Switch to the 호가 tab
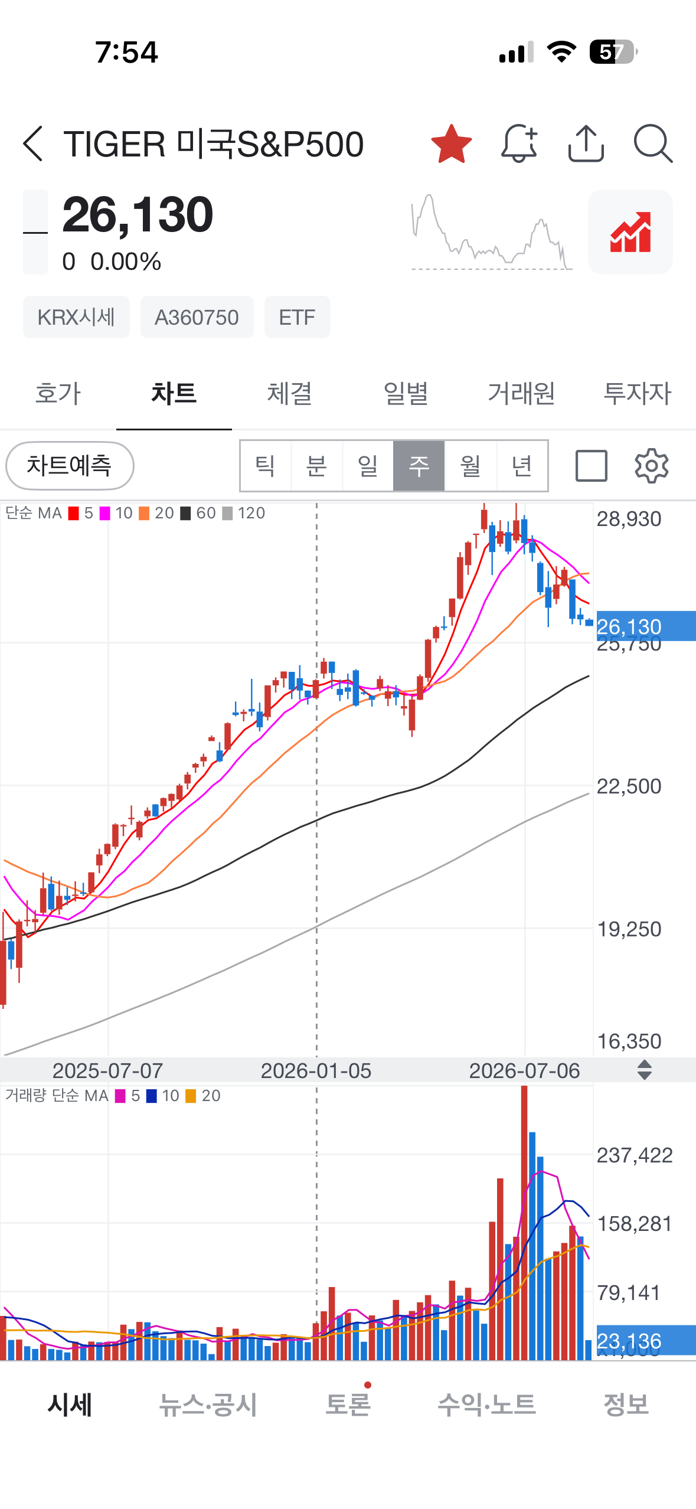Image resolution: width=696 pixels, height=1509 pixels. pos(58,393)
